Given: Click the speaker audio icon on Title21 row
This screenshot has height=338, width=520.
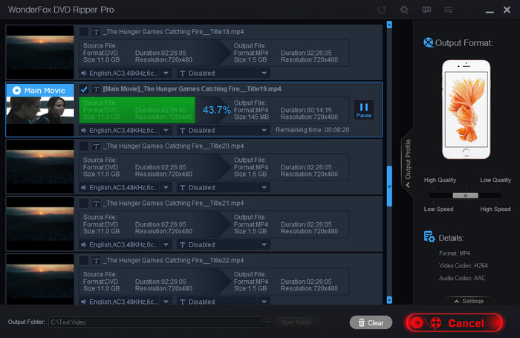Looking at the screenshot, I should [84, 245].
